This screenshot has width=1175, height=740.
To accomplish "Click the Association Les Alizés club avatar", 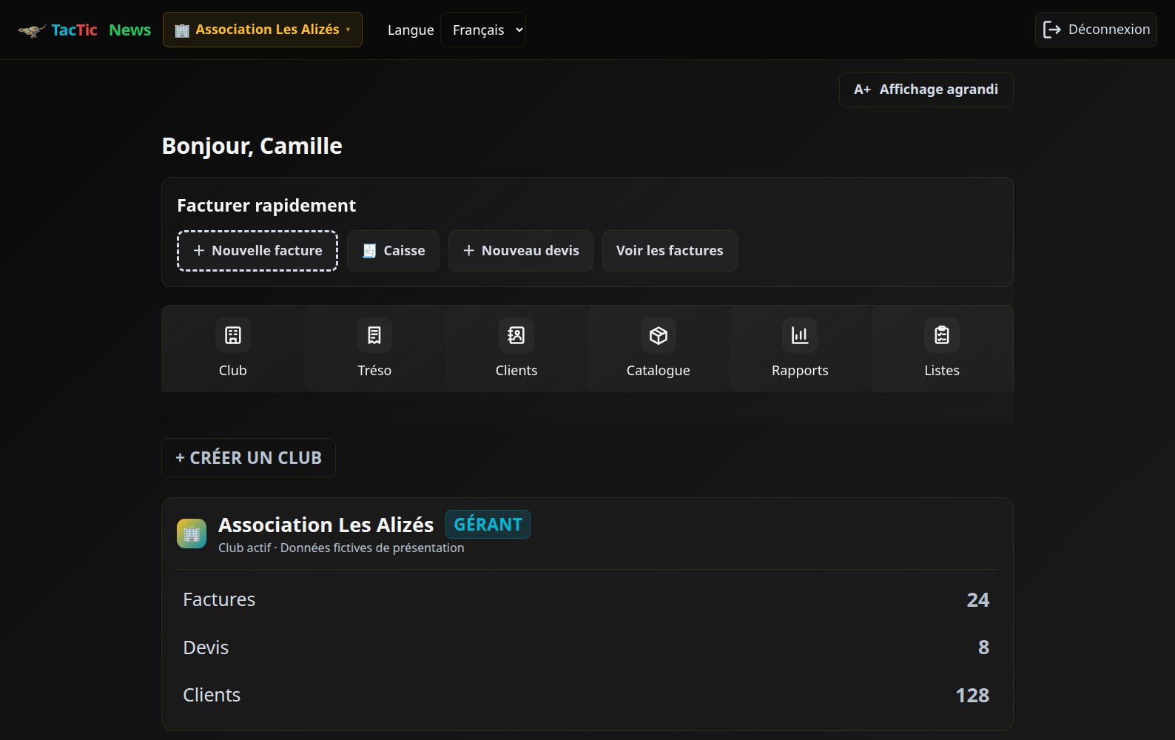I will click(192, 534).
